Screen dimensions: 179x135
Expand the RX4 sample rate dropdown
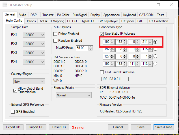tap(34, 62)
